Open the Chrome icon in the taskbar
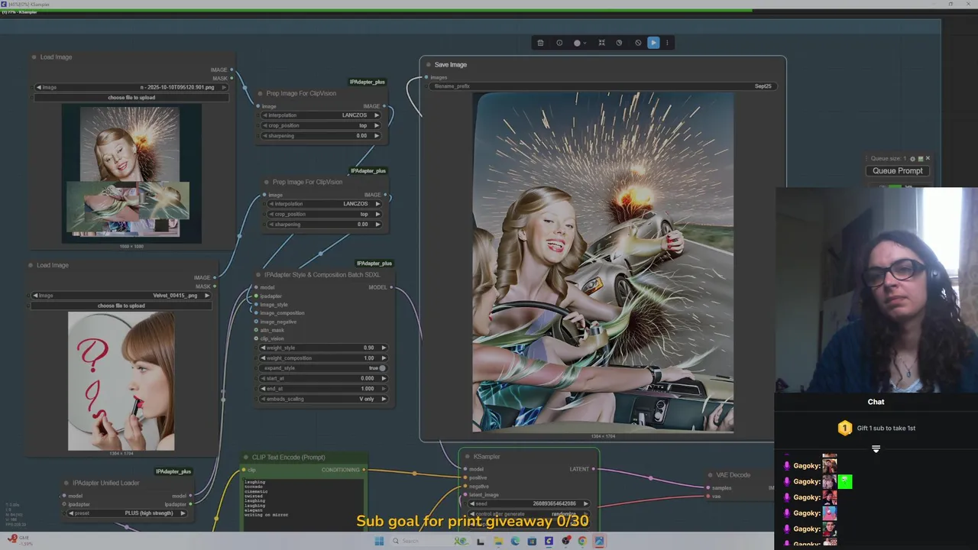This screenshot has width=978, height=550. click(582, 541)
